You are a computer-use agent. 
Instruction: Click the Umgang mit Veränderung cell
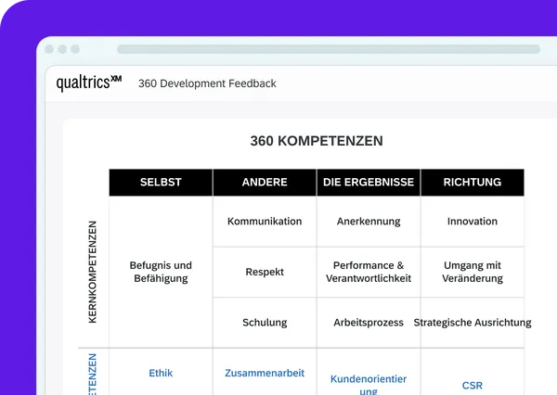pyautogui.click(x=473, y=272)
